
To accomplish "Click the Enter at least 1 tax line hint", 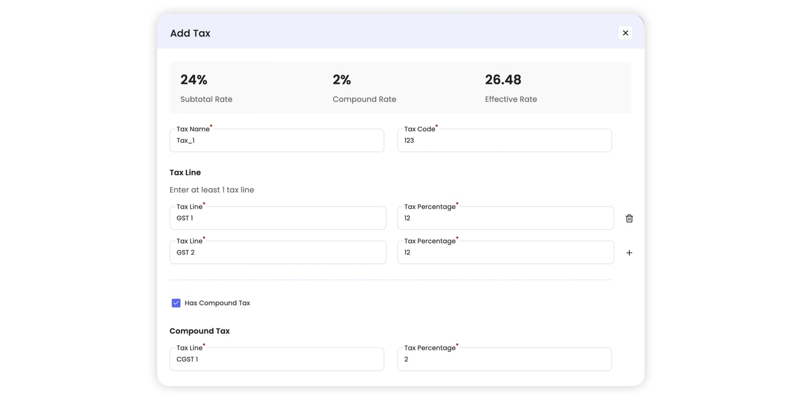I will tap(211, 189).
